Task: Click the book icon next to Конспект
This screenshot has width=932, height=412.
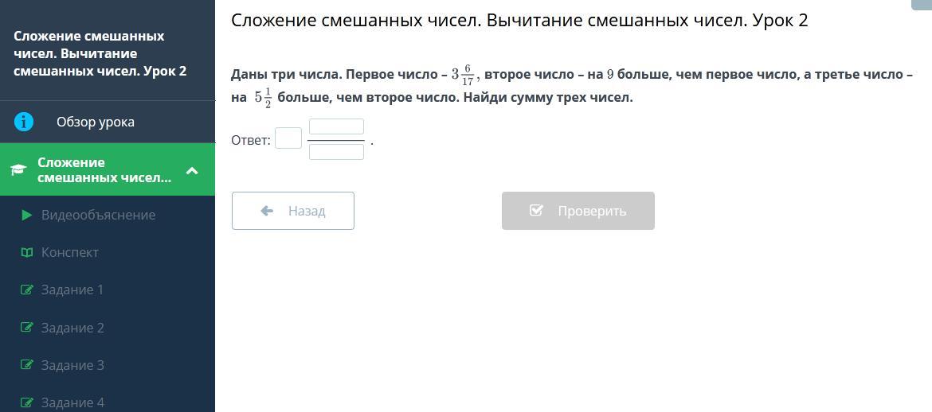Action: 26,252
